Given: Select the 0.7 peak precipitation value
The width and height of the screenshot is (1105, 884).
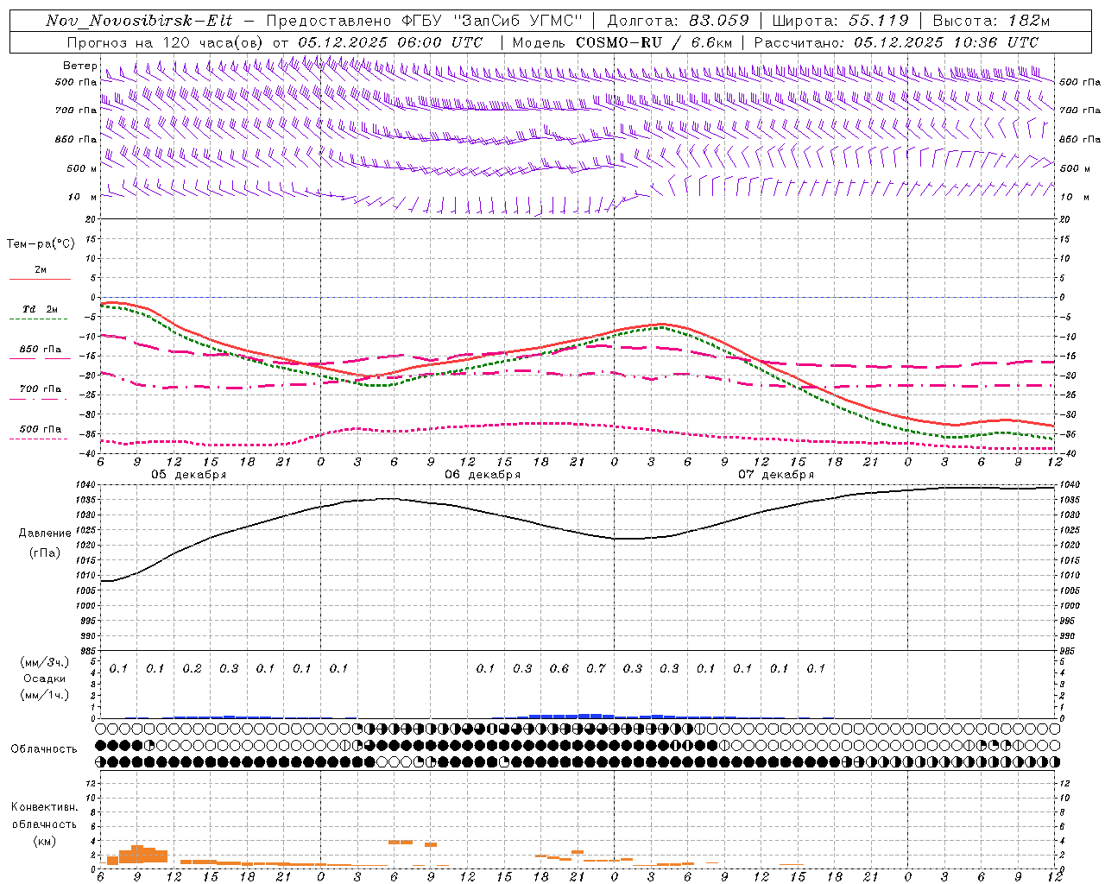Looking at the screenshot, I should click(596, 668).
